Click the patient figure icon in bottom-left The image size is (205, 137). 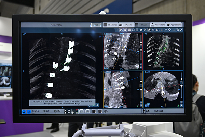pos(24,111)
